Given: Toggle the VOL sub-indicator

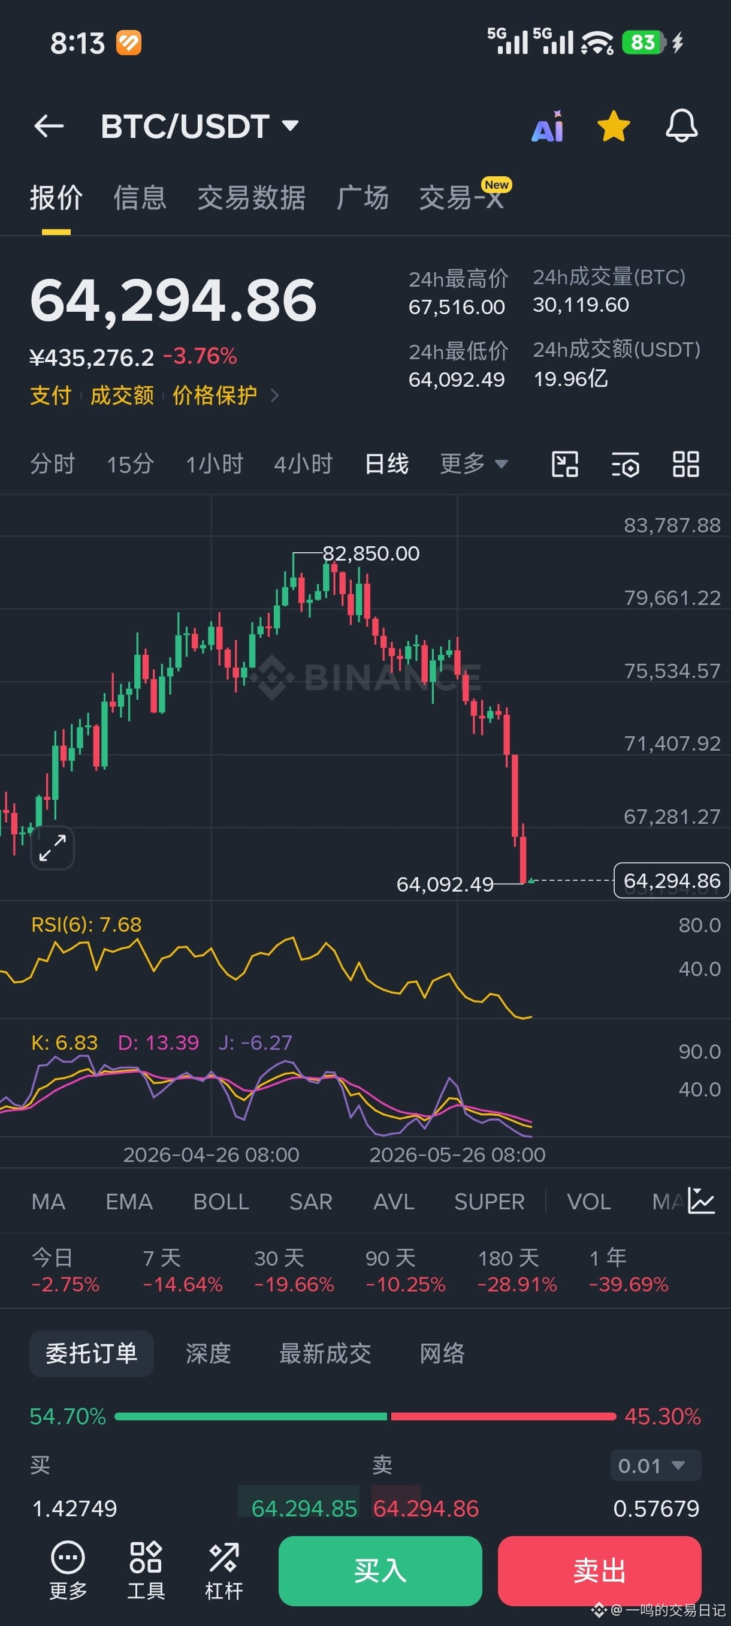Looking at the screenshot, I should pos(589,1201).
